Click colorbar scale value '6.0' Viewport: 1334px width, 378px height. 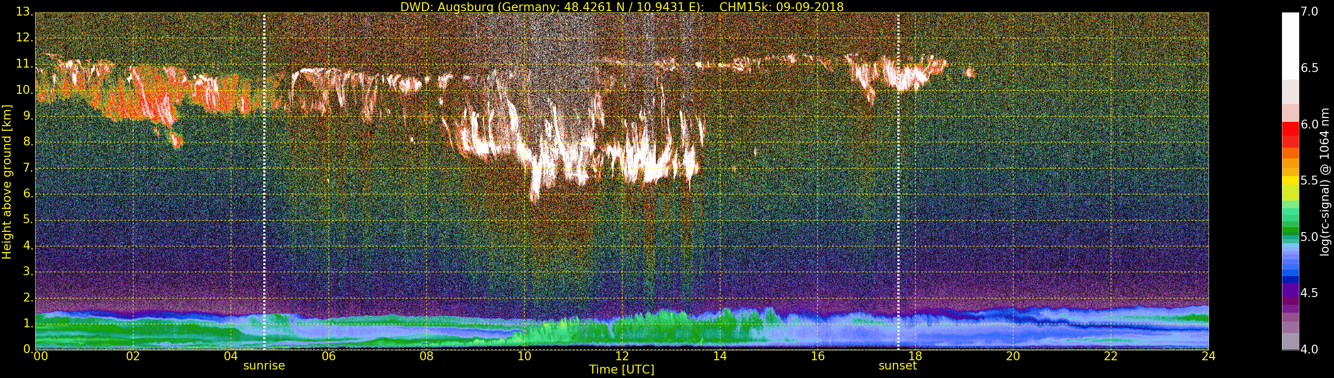pyautogui.click(x=1310, y=124)
